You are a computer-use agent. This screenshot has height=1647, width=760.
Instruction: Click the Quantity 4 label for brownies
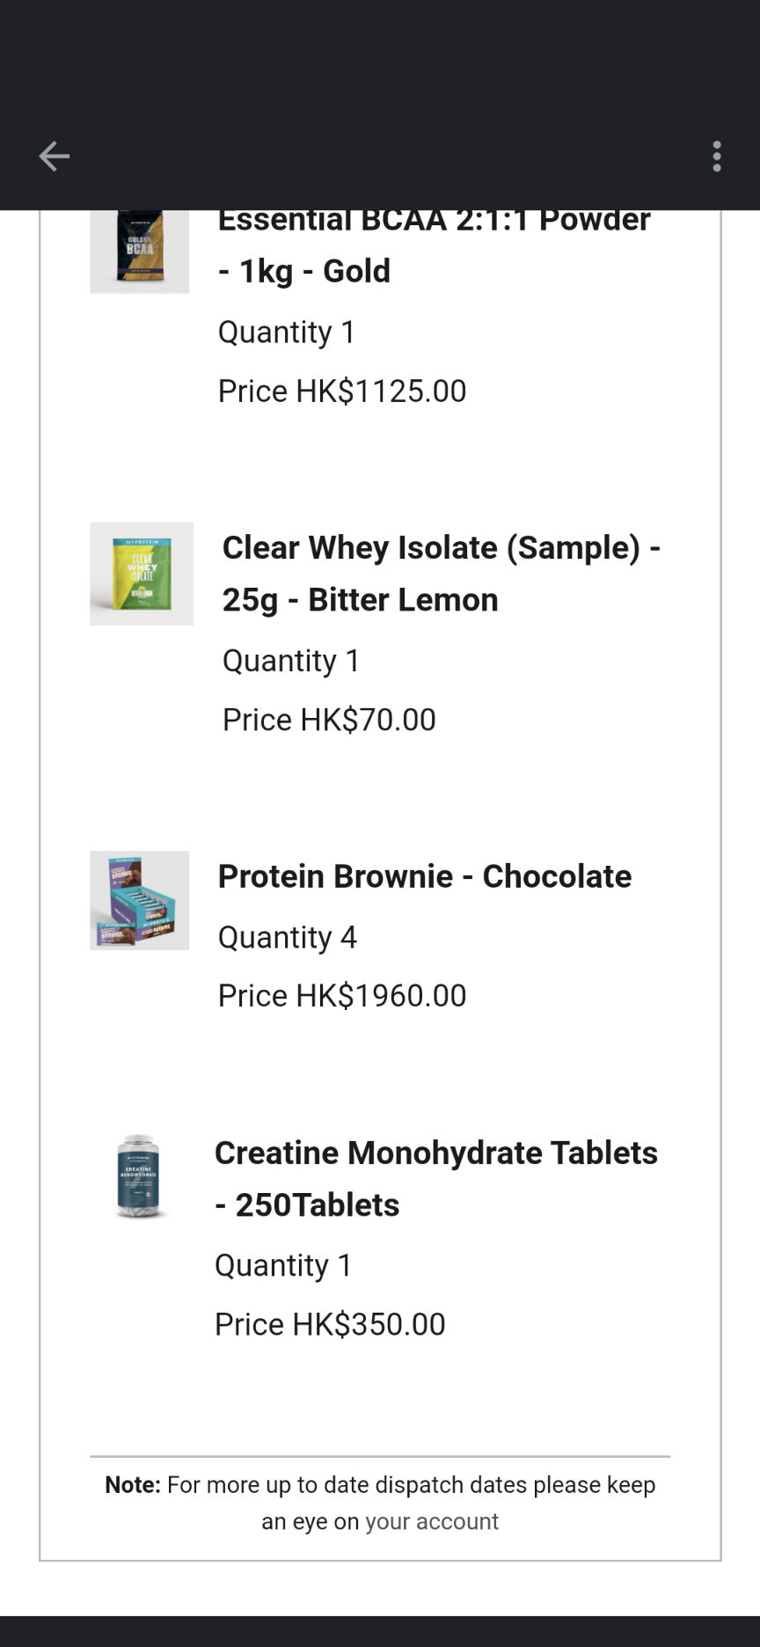287,938
